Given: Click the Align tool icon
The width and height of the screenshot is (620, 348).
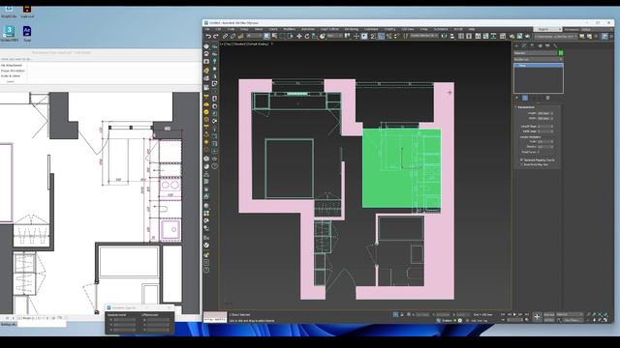Looking at the screenshot, I should point(452,37).
